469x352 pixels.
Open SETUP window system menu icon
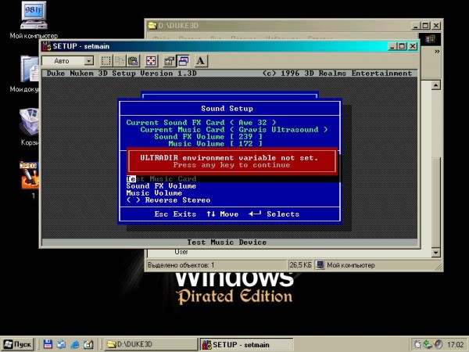[46, 46]
